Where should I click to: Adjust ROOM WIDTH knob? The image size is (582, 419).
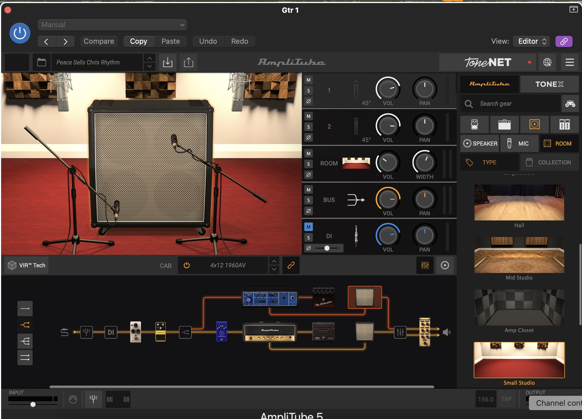click(425, 163)
